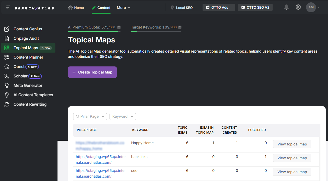Switch to the Home tab
Viewport: 328px width, 181px height.
(76, 8)
